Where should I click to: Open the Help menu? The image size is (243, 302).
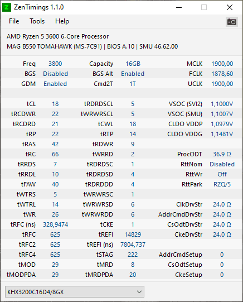(x=62, y=21)
